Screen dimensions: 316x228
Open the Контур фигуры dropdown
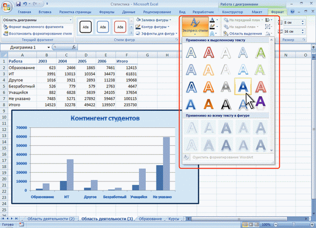(x=152, y=27)
